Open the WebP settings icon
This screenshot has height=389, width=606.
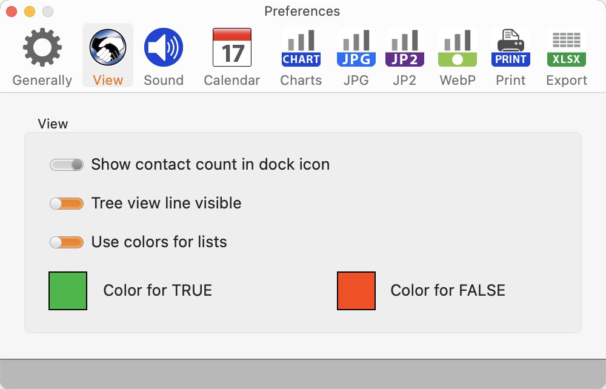pyautogui.click(x=458, y=47)
